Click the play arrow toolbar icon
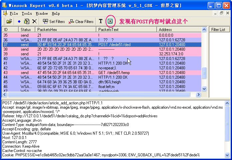Screen dimensions: 232x160 click(110, 21)
